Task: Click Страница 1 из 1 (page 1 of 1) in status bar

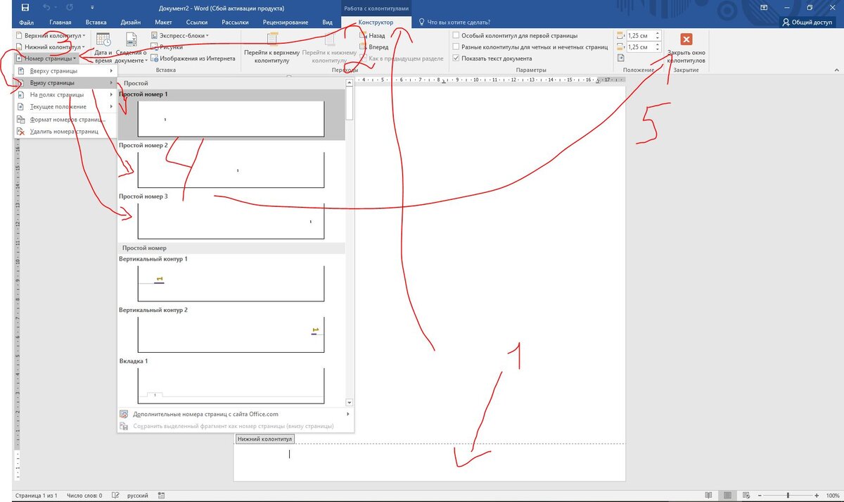Action: click(x=37, y=496)
